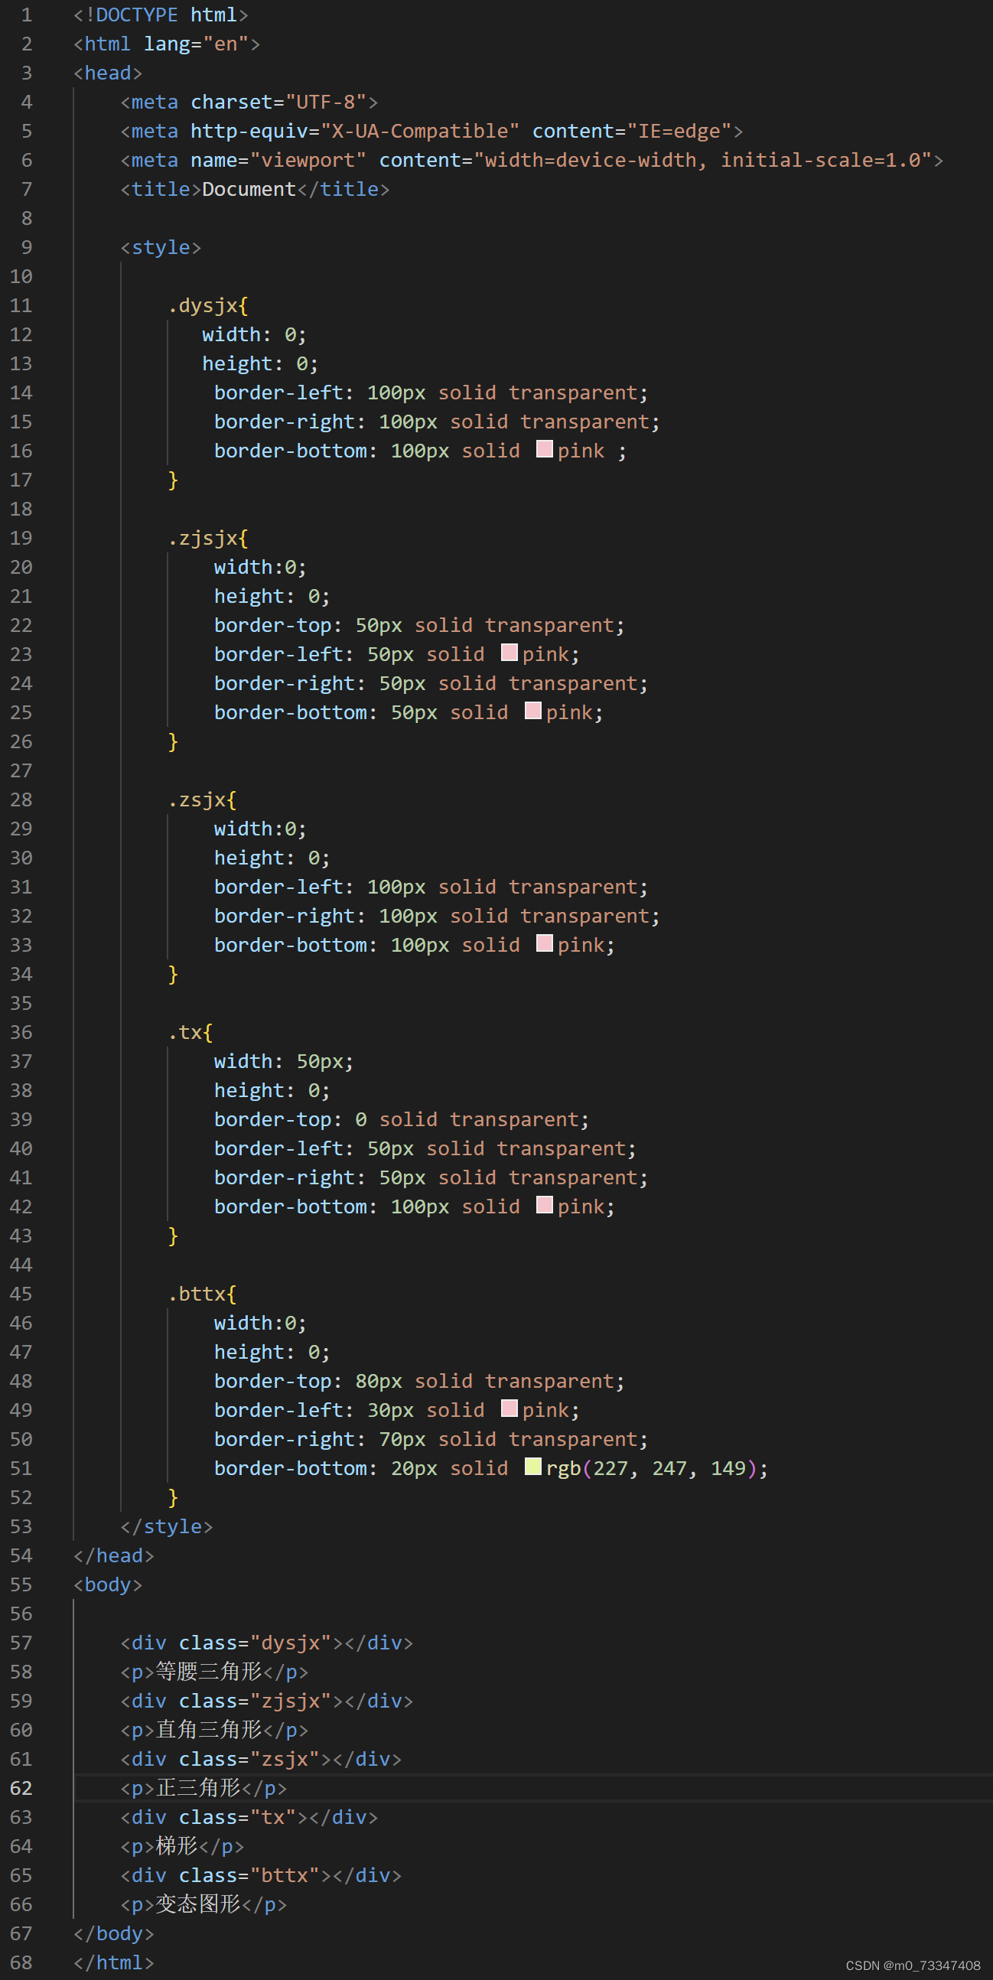Click the paragraph text 梯形

pos(177,1846)
